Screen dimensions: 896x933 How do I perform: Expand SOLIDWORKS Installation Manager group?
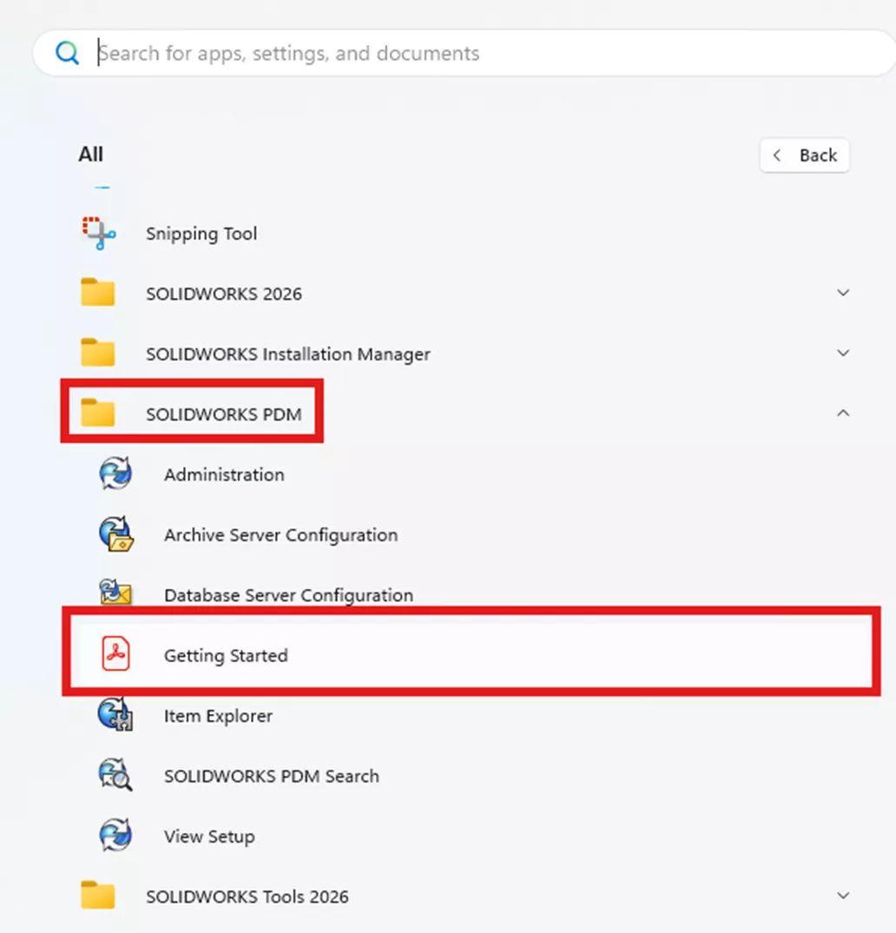click(843, 353)
